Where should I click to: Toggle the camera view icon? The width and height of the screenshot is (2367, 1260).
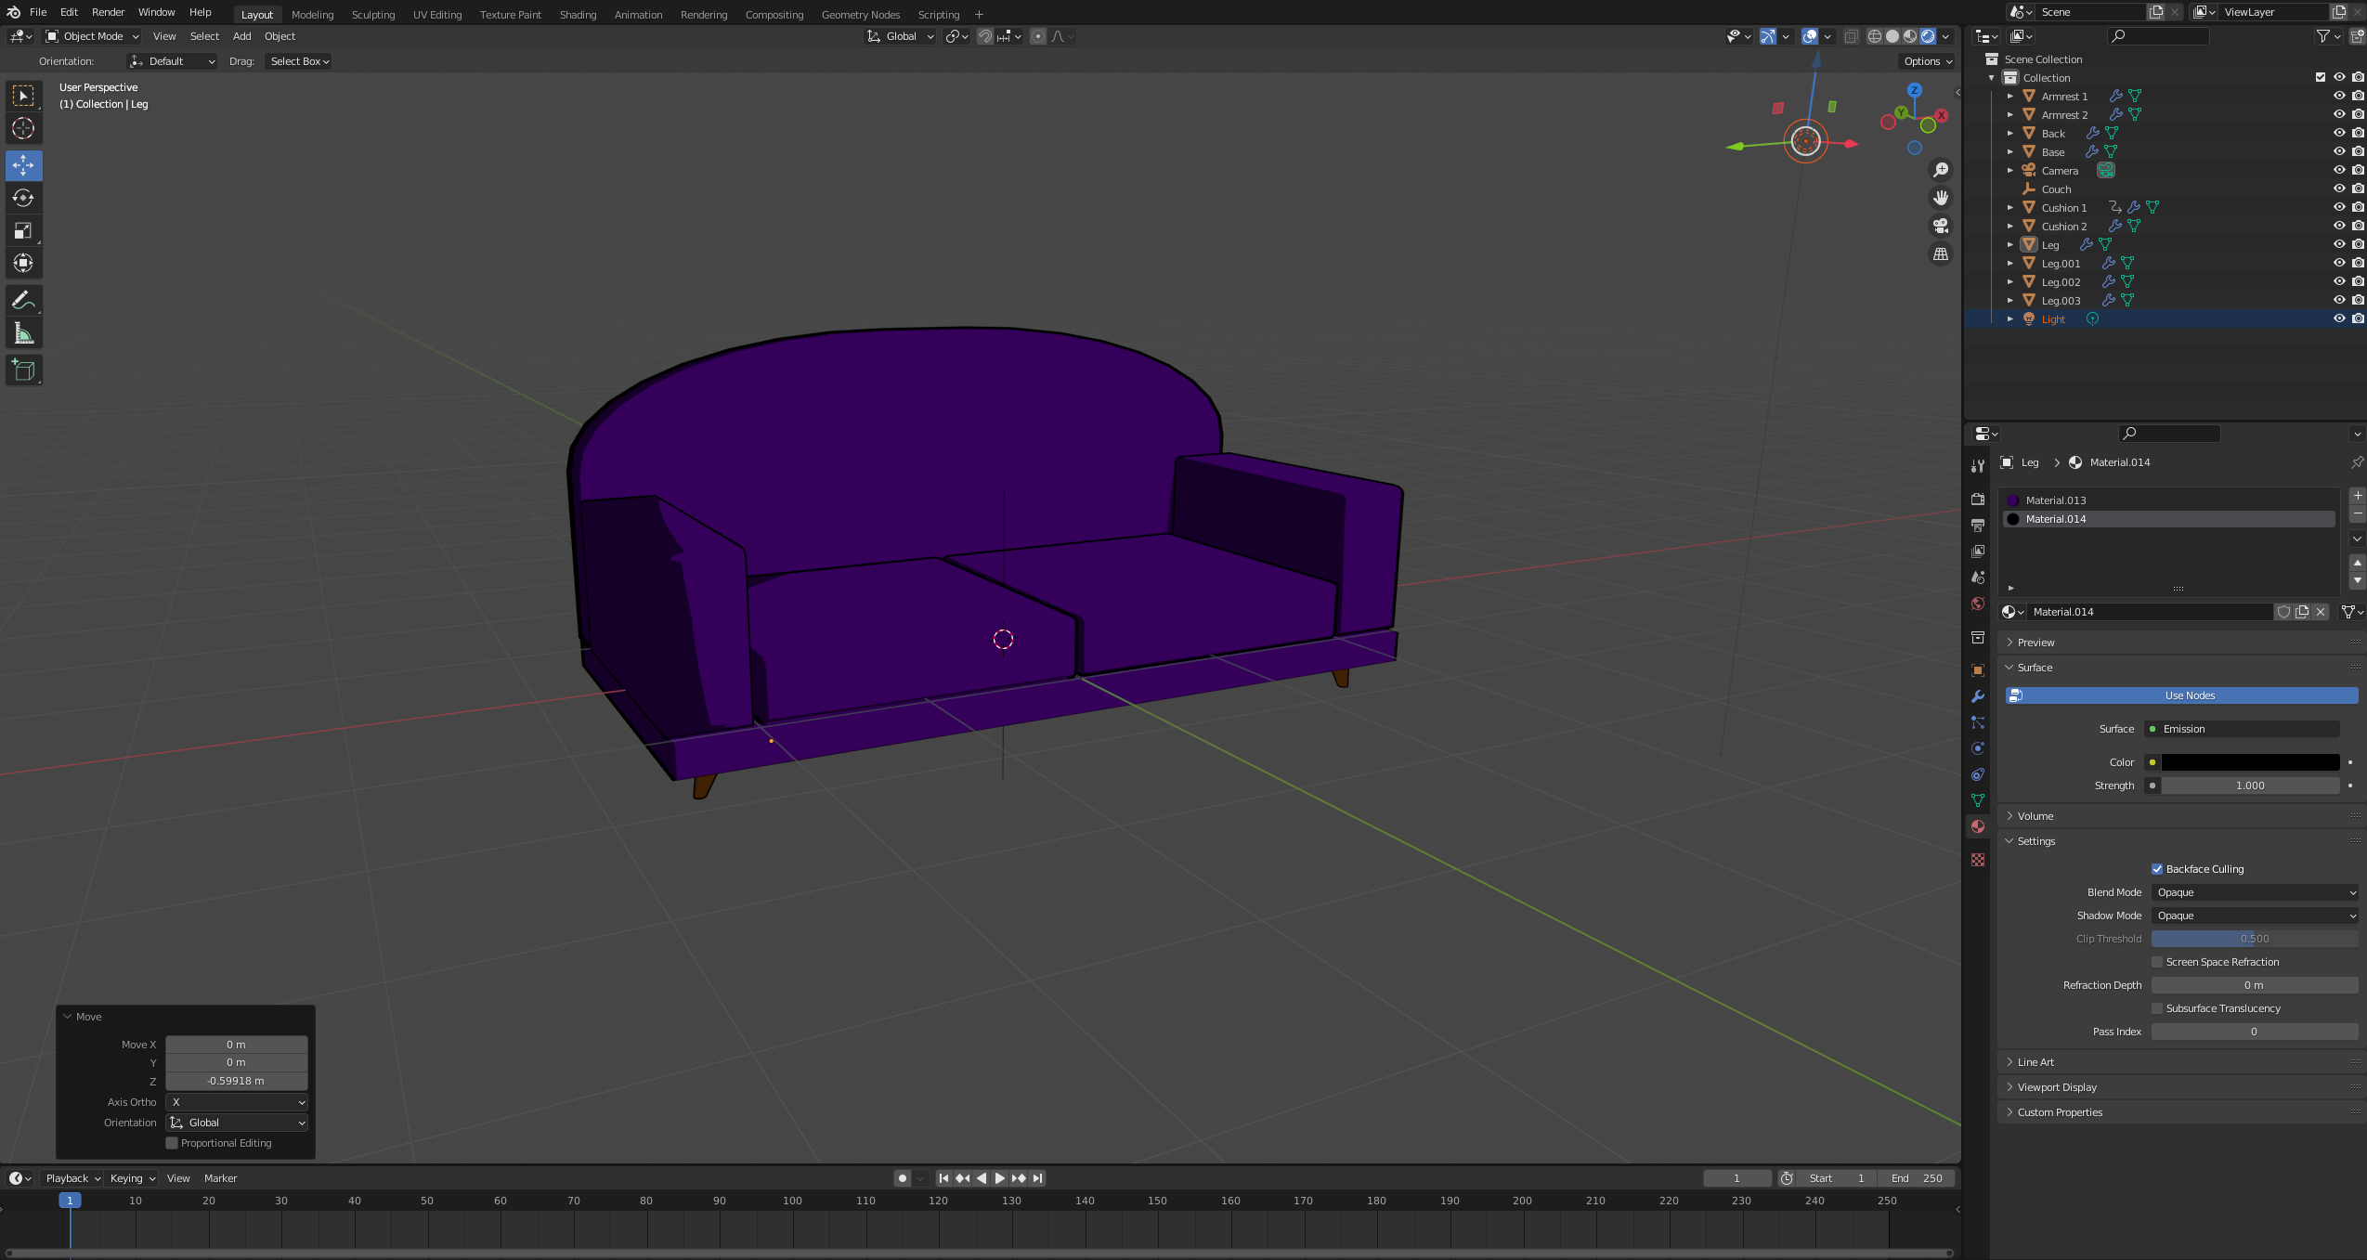click(x=1940, y=226)
